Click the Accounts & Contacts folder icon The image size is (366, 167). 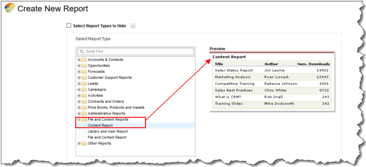84,60
